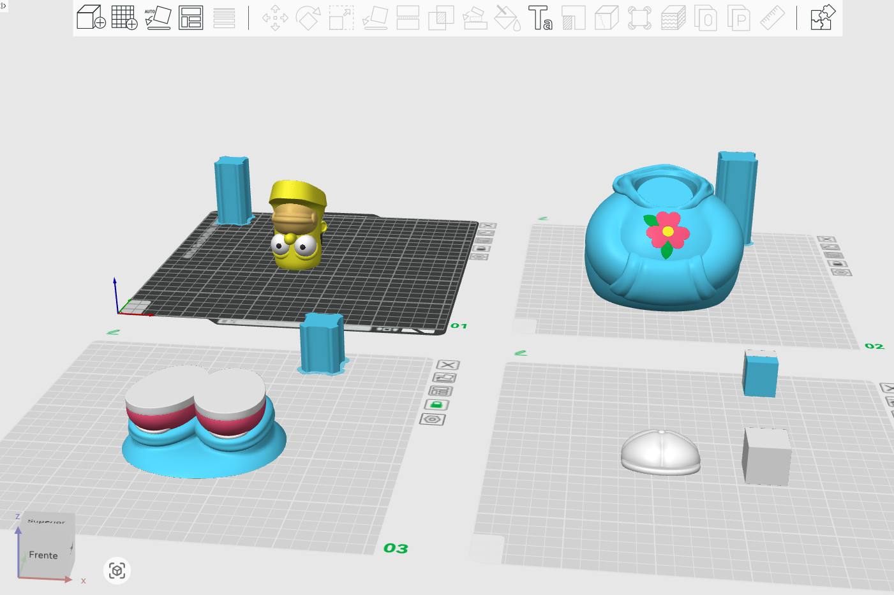Open plate 03 settings hexagon icon

click(433, 419)
